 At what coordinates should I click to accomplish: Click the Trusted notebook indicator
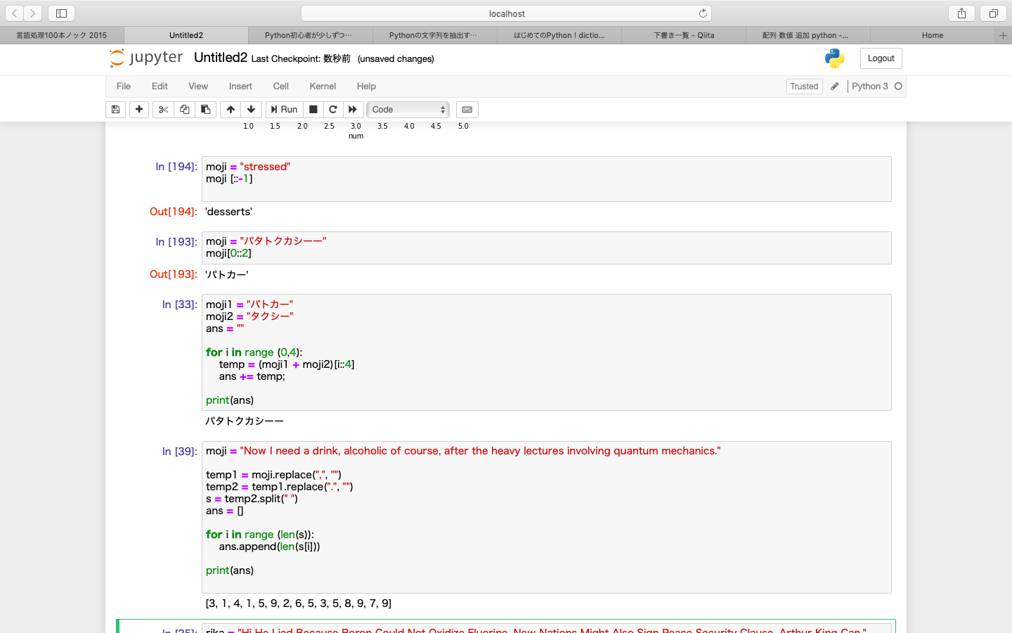click(x=804, y=87)
